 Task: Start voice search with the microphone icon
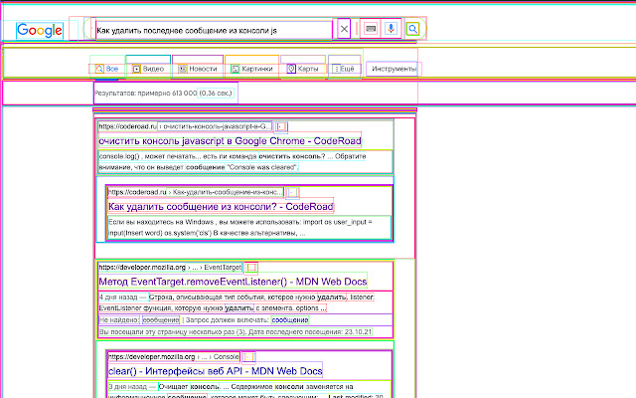[391, 29]
